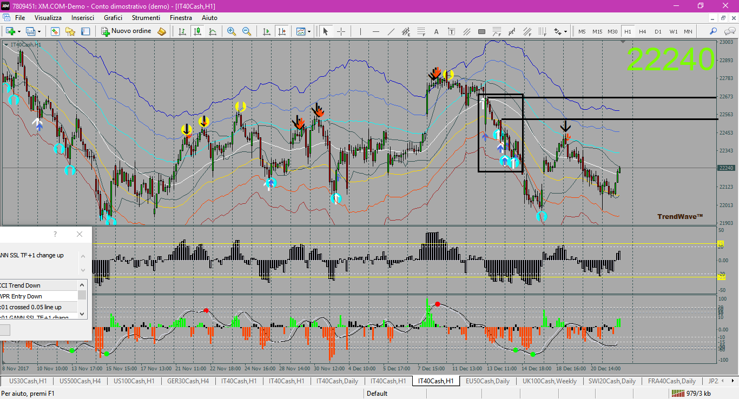Toggle chart shift button

coord(282,31)
